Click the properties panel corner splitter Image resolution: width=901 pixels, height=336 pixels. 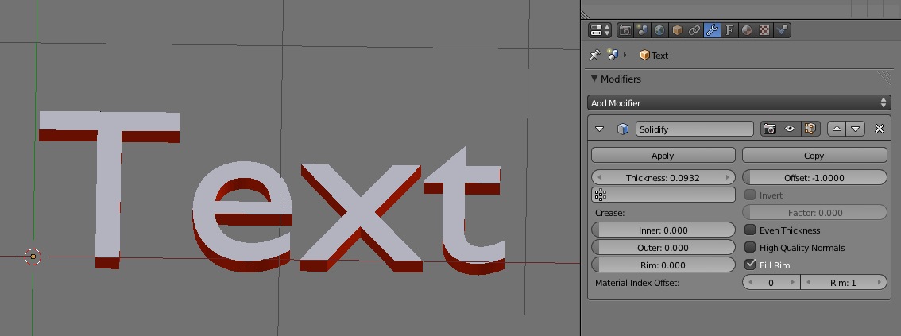(585, 14)
